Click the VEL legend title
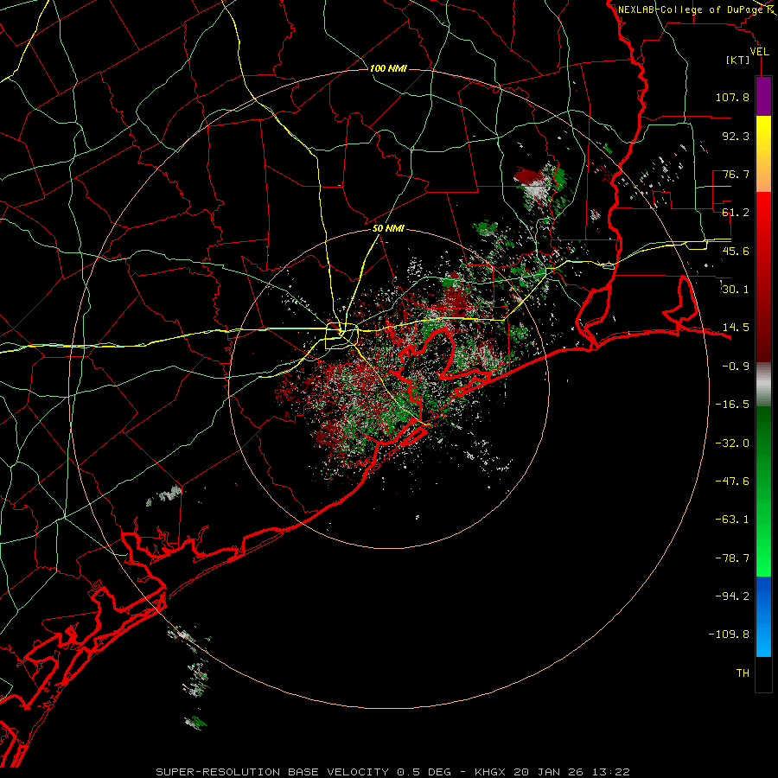This screenshot has width=778, height=778. coord(760,52)
